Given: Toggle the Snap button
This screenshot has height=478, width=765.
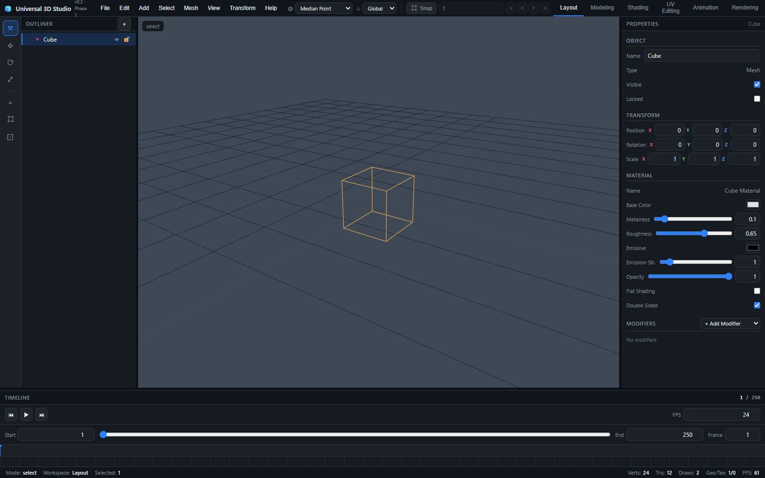Looking at the screenshot, I should point(421,8).
